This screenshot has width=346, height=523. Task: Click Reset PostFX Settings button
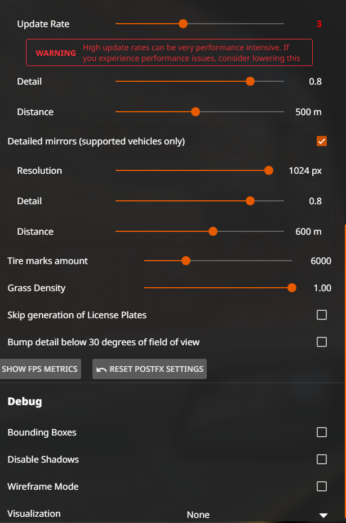pos(149,369)
